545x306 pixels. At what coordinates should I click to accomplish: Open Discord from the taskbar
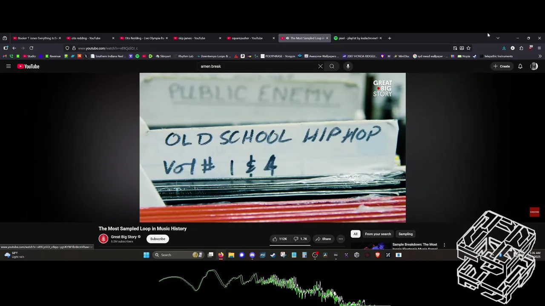(252, 255)
